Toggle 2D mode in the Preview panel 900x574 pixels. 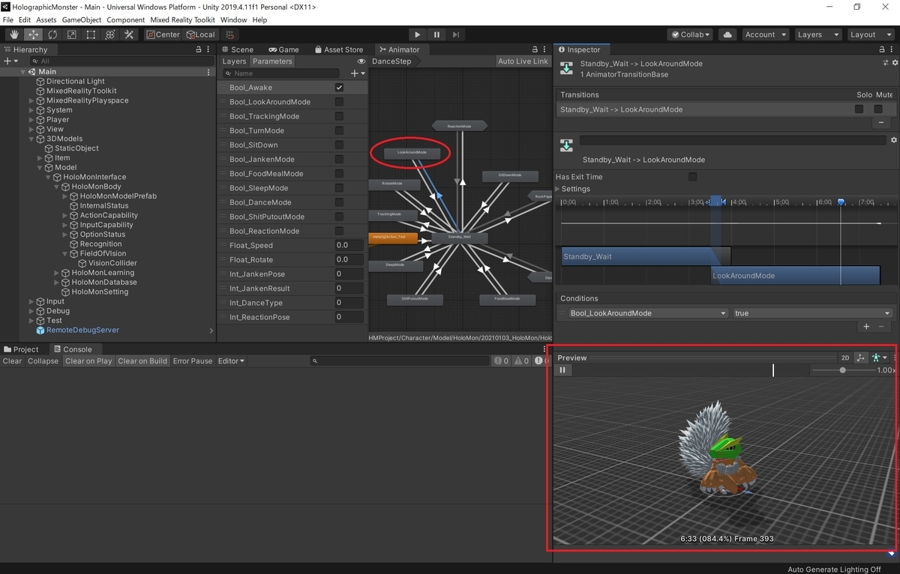(x=845, y=358)
